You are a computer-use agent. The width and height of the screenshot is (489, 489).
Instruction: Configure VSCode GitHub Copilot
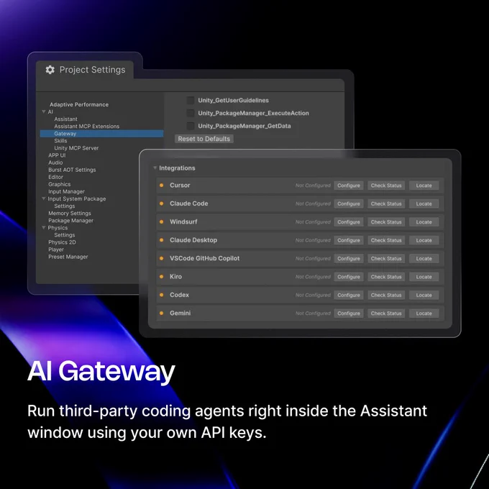pyautogui.click(x=349, y=258)
